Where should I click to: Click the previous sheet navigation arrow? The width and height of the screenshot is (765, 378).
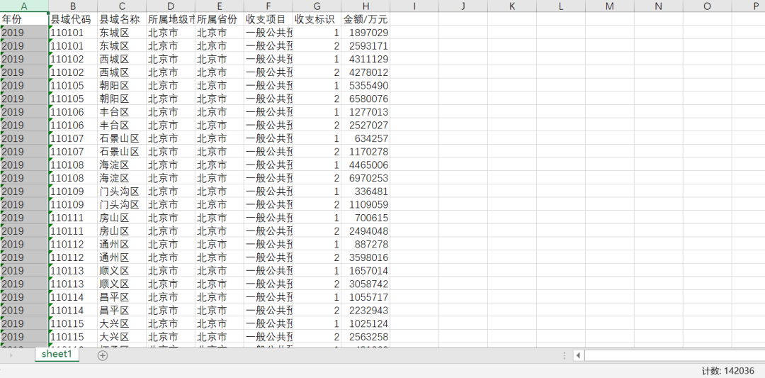11,355
